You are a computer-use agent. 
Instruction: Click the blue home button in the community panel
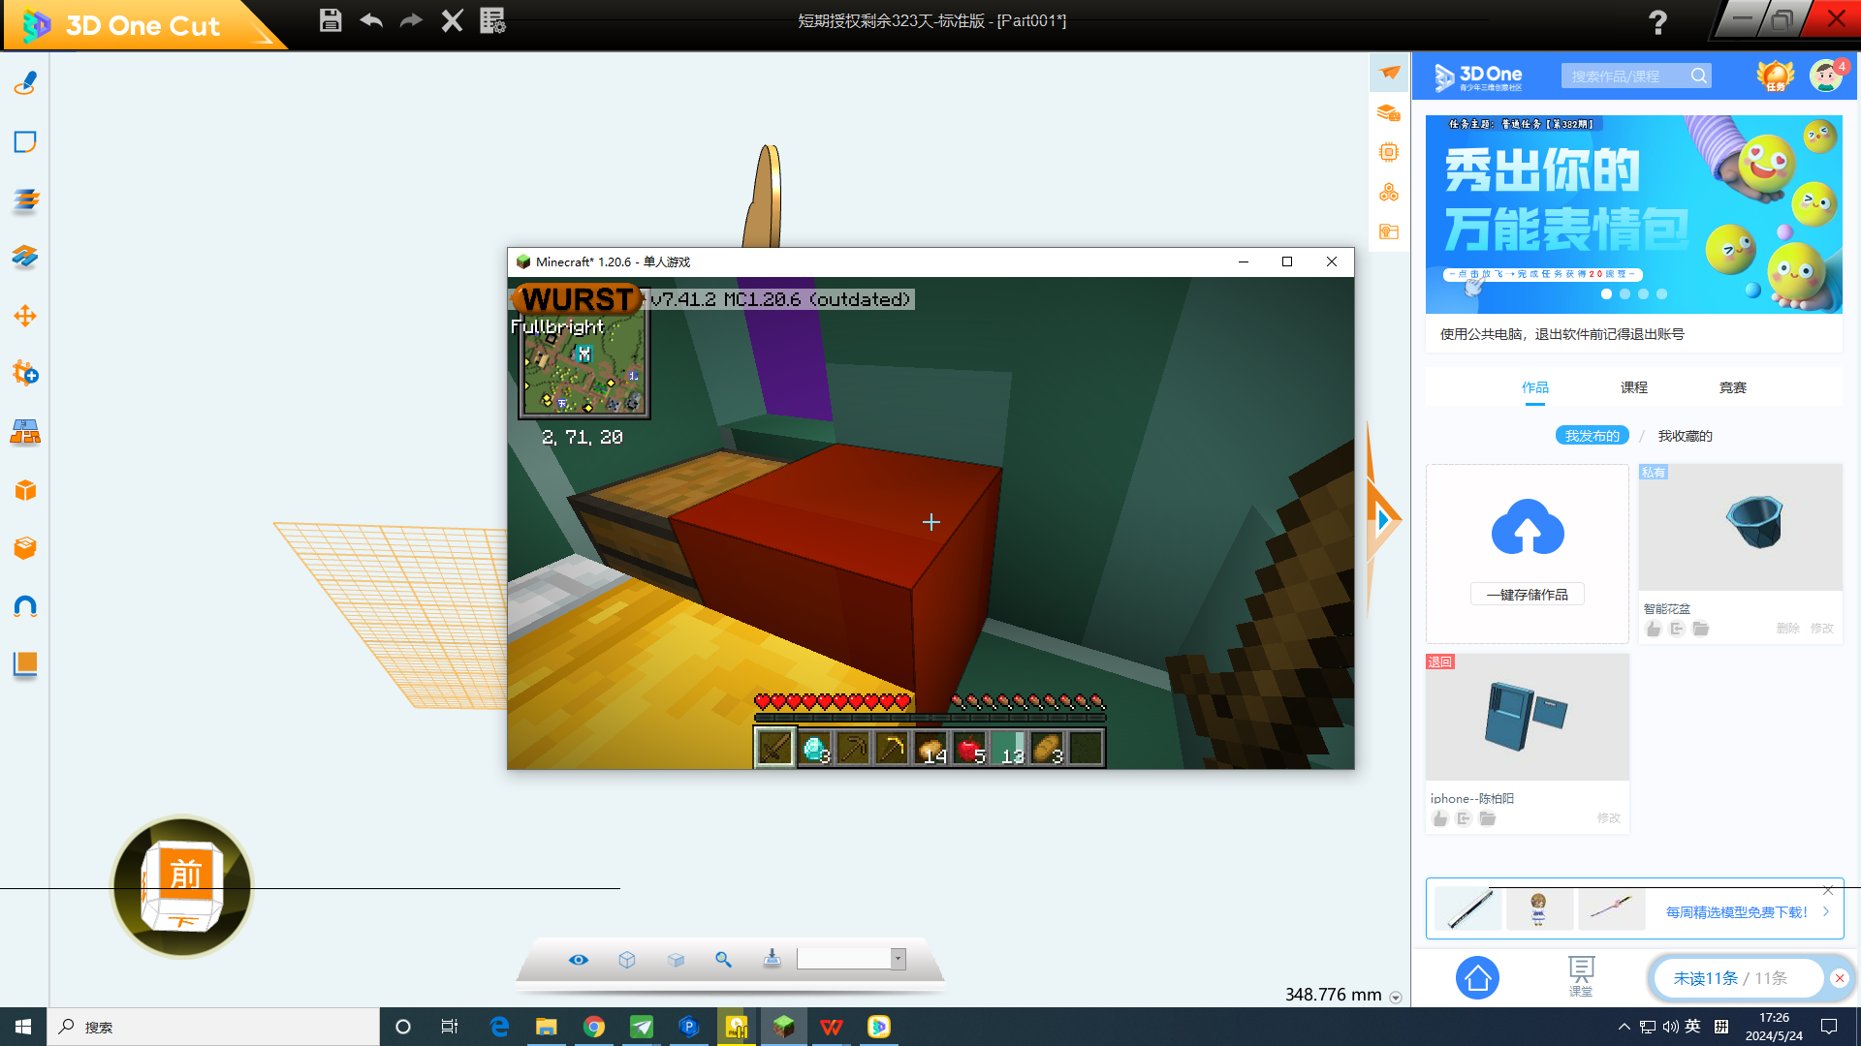click(1477, 978)
